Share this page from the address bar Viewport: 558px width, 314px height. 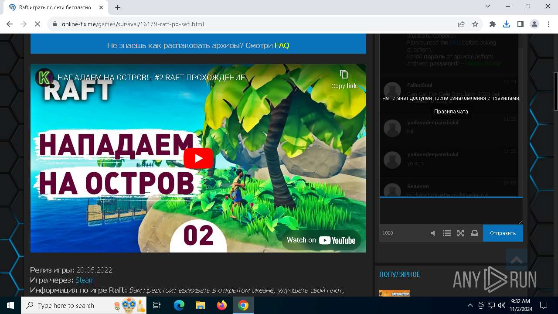[x=461, y=24]
